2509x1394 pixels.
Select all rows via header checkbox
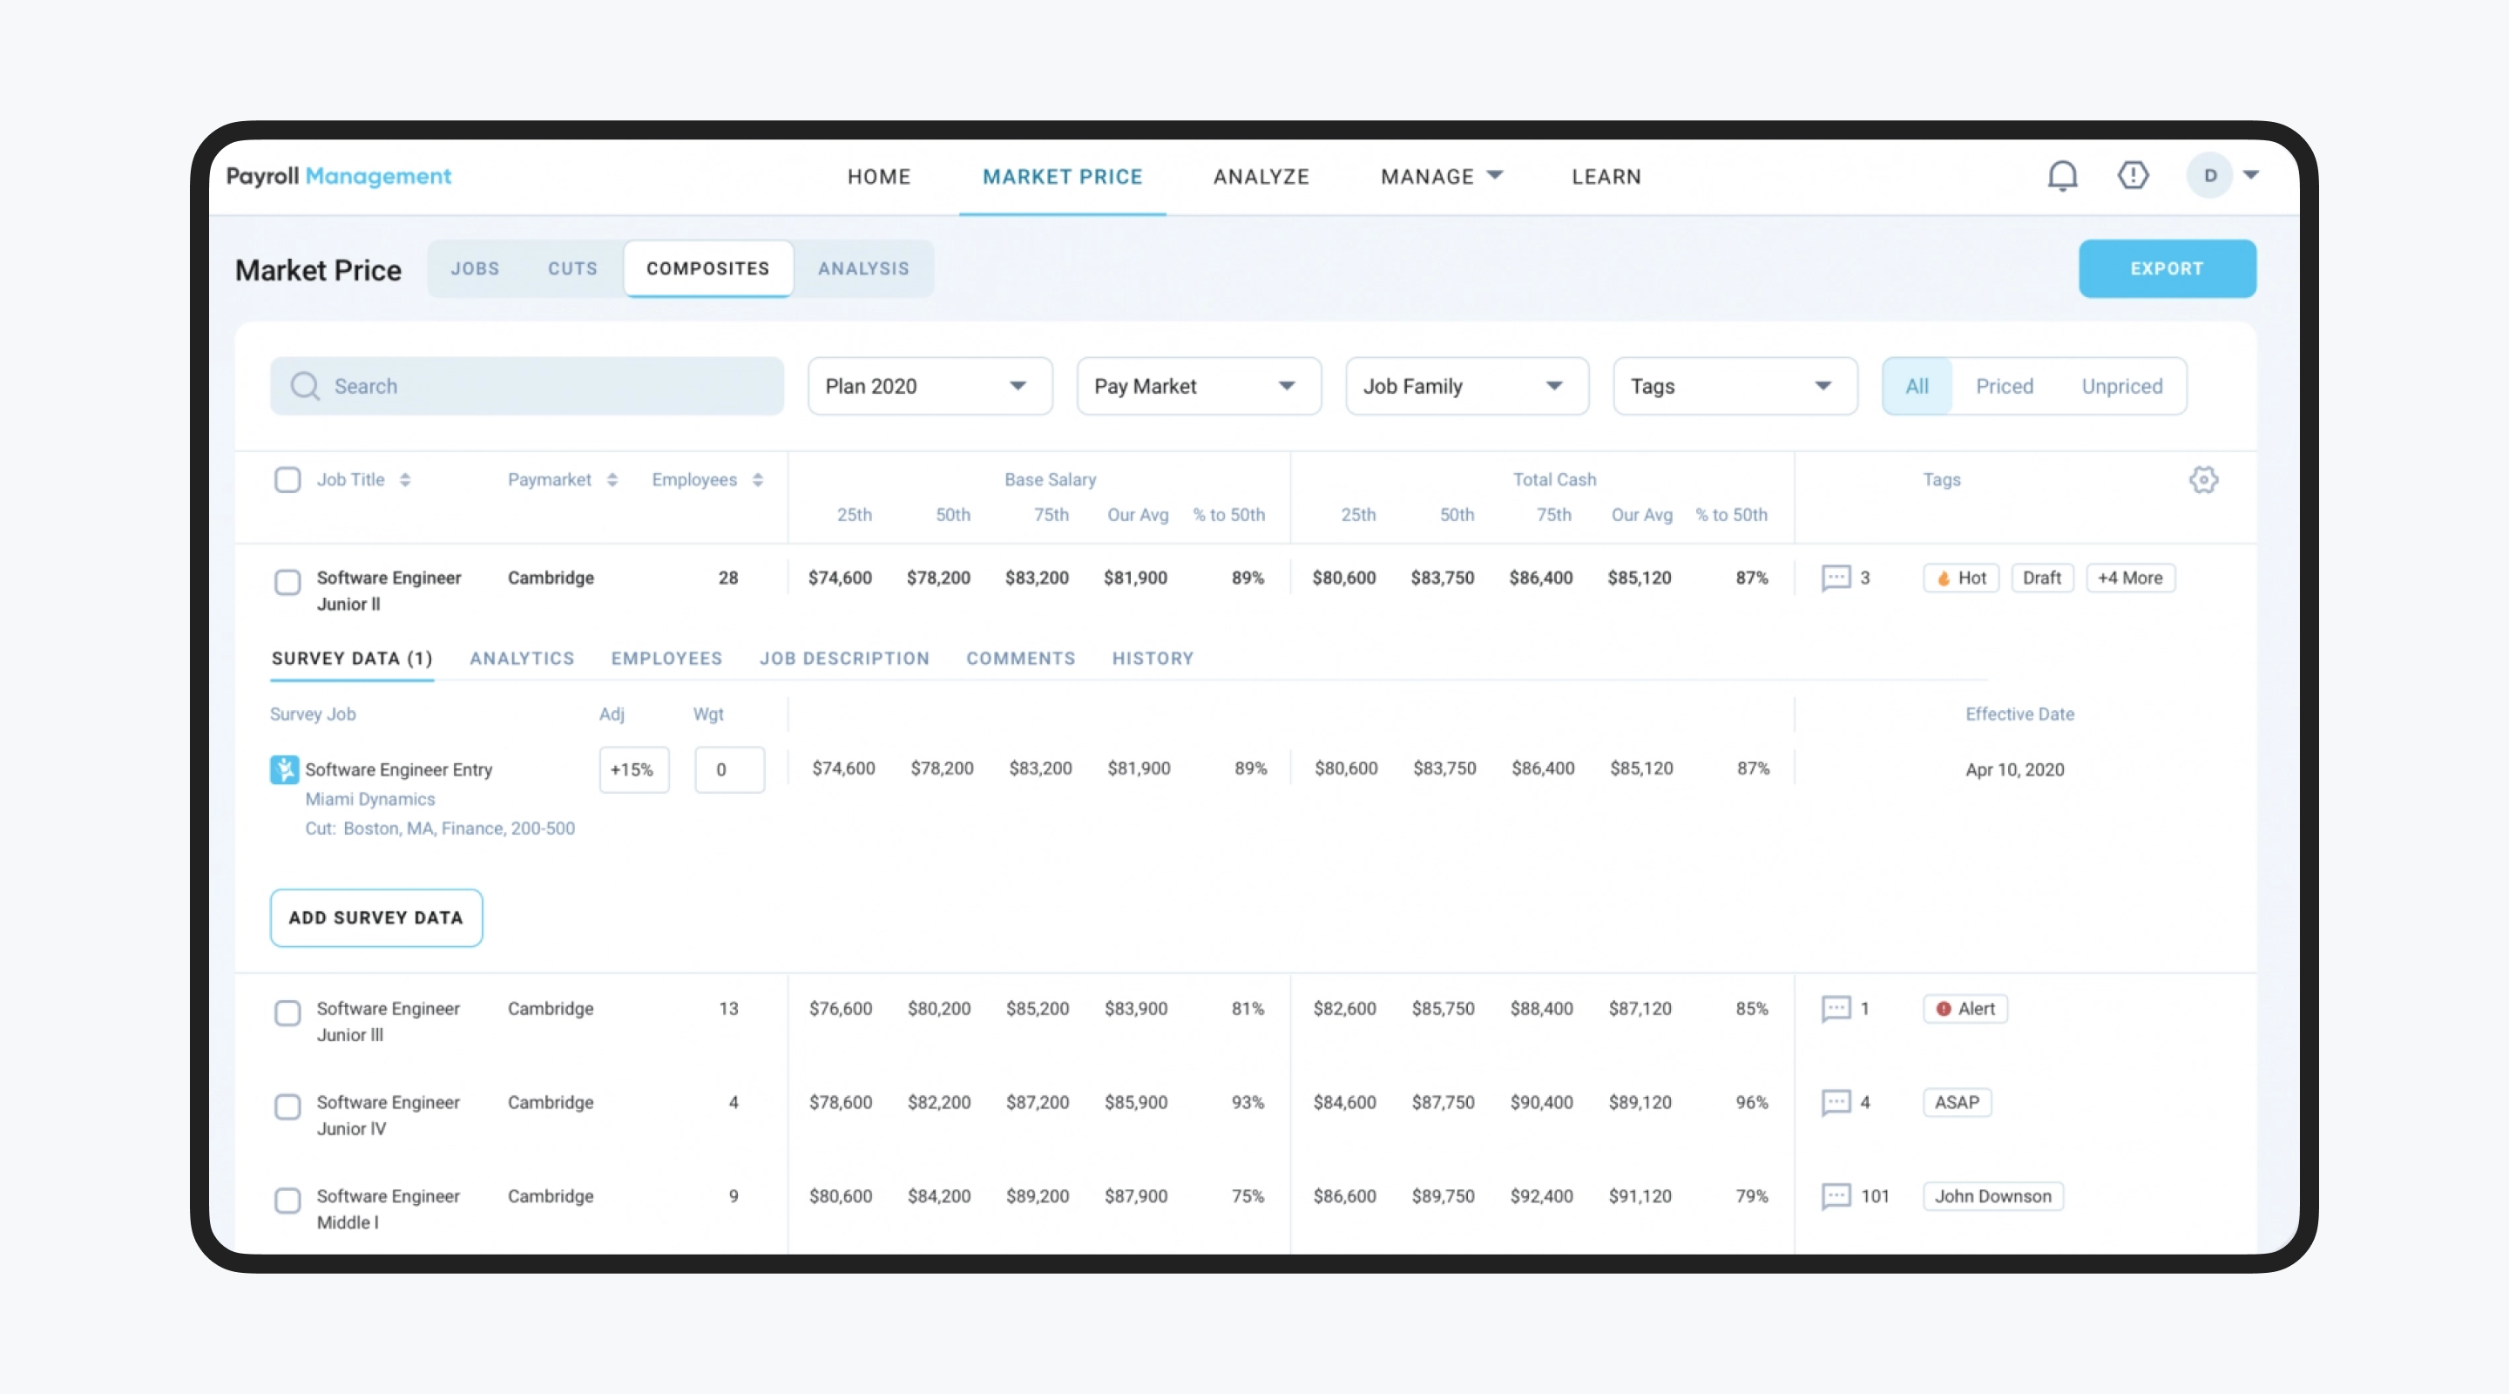point(287,479)
